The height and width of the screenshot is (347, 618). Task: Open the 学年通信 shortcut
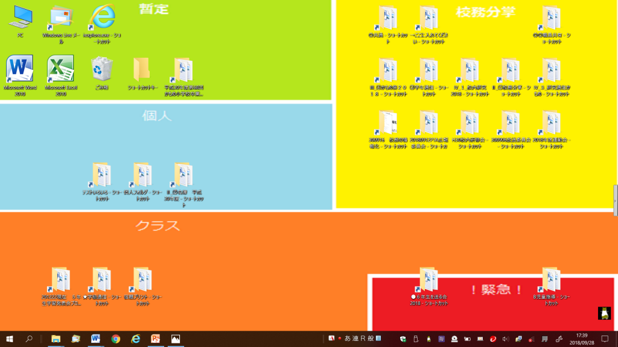pos(428,71)
